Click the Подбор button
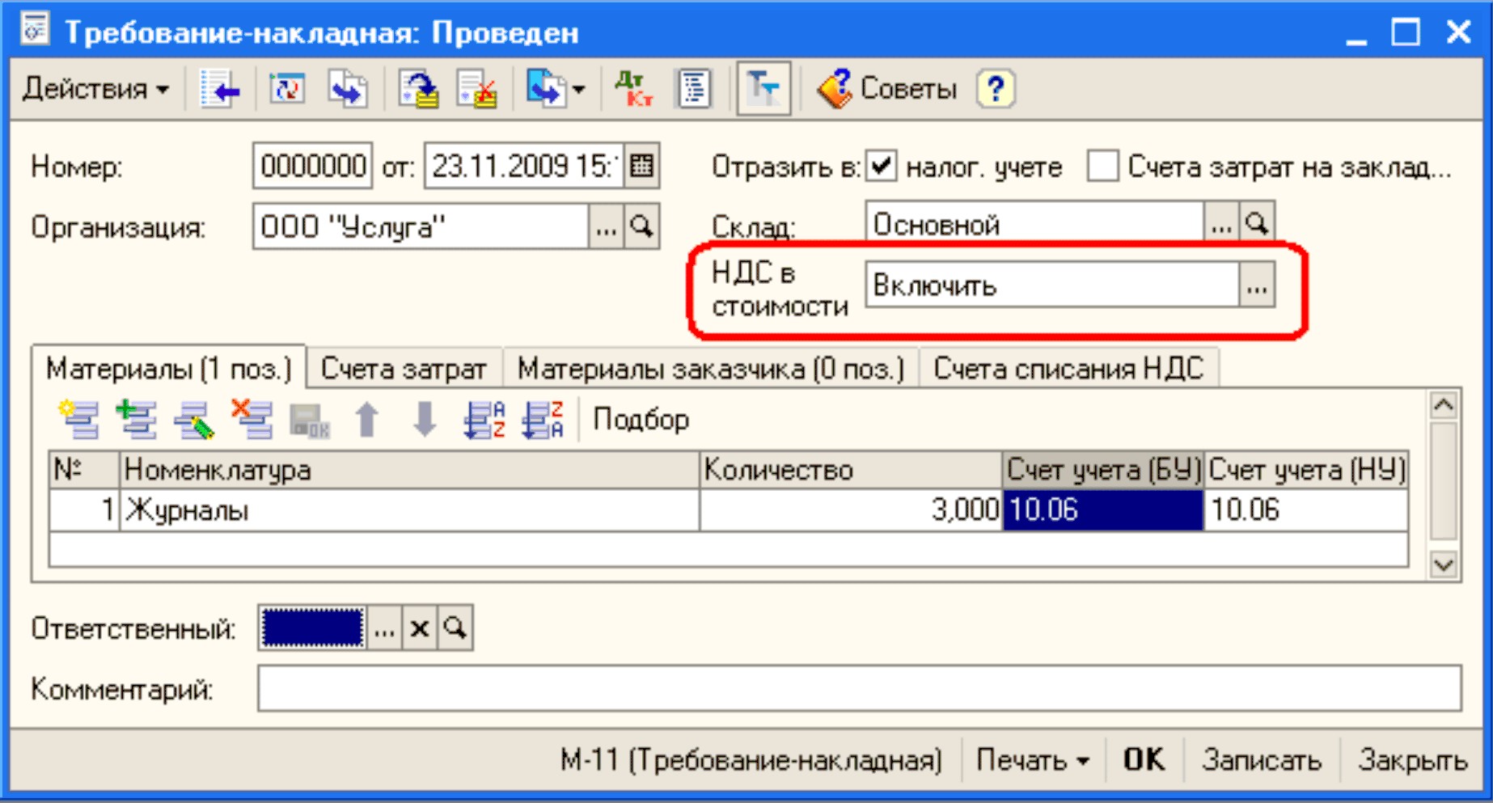Screen dimensions: 1493x803 pyautogui.click(x=641, y=419)
